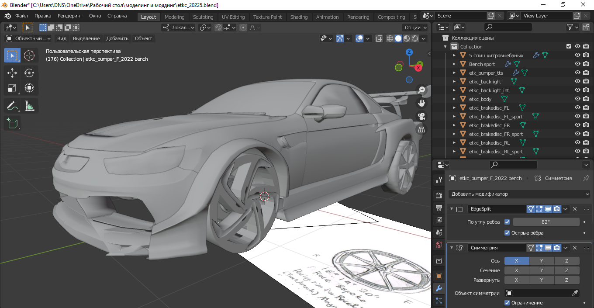The image size is (594, 308).
Task: Activate the Add Cube tool
Action: 12,123
